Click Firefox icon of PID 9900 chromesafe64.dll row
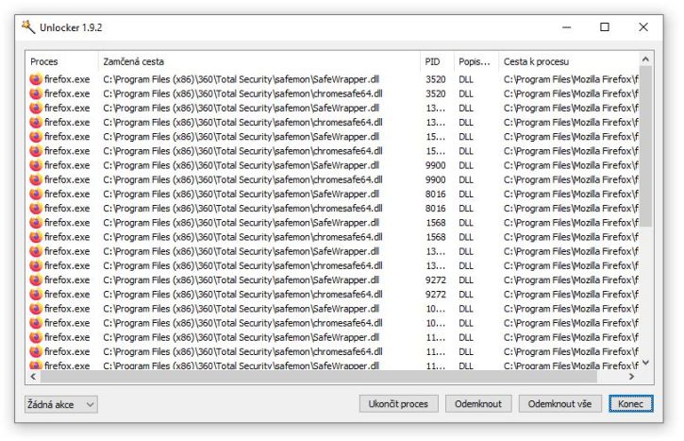This screenshot has width=684, height=441. click(x=36, y=179)
